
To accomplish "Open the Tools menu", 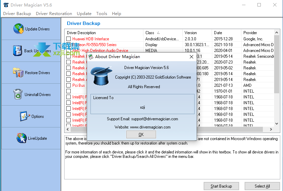I will [102, 14].
